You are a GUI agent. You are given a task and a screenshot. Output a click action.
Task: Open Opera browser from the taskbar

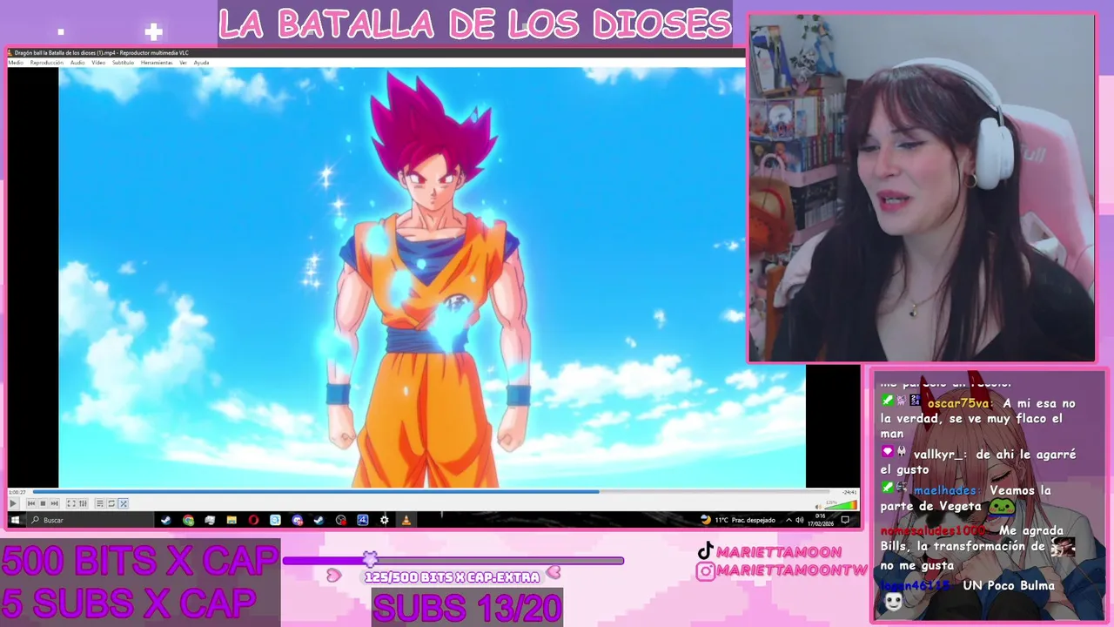(253, 520)
